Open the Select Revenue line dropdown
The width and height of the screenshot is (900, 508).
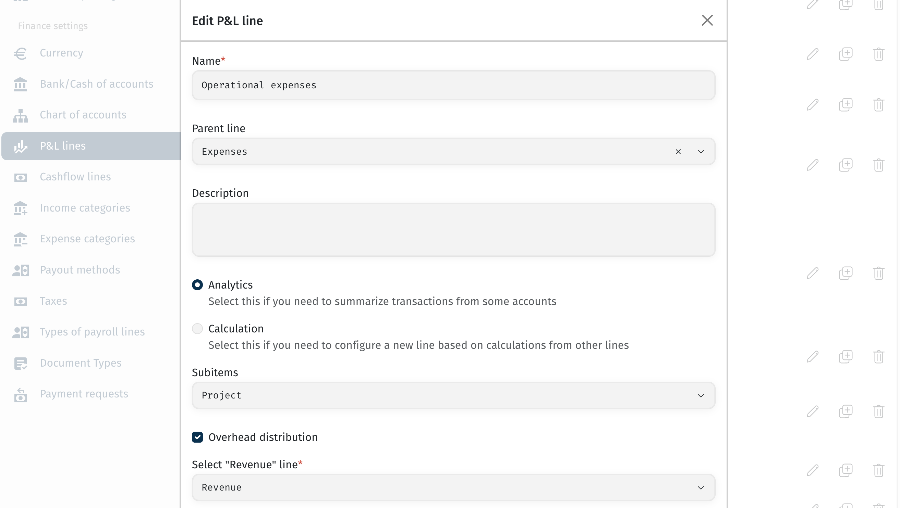coord(453,487)
